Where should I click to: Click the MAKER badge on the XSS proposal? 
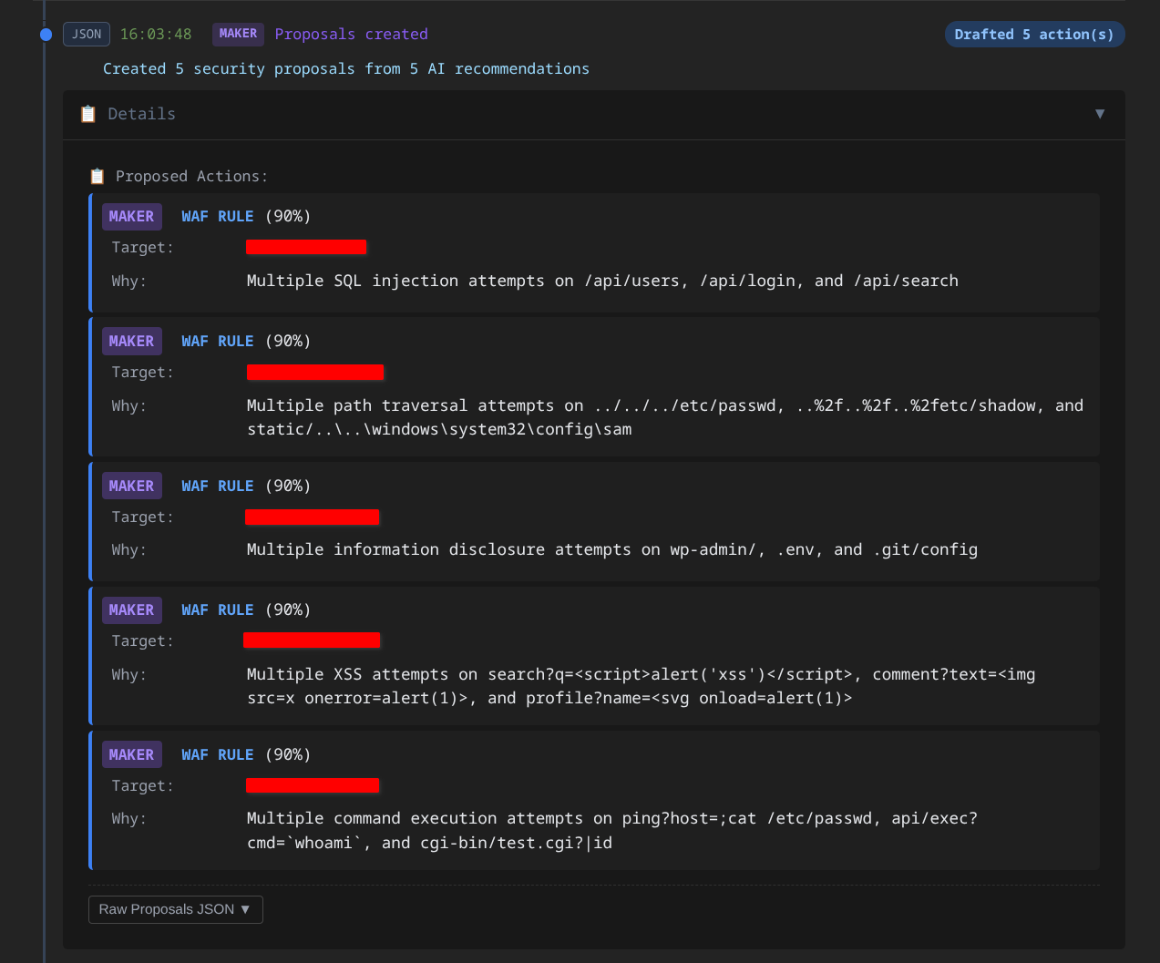click(131, 609)
